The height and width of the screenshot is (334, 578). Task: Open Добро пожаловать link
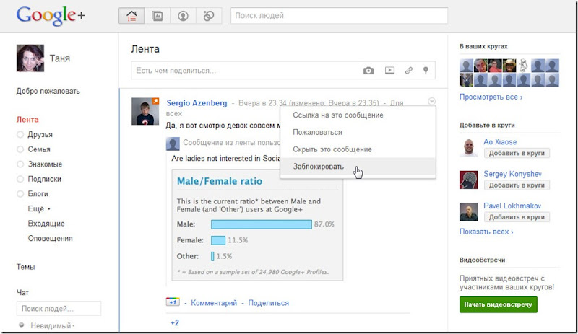(x=48, y=91)
